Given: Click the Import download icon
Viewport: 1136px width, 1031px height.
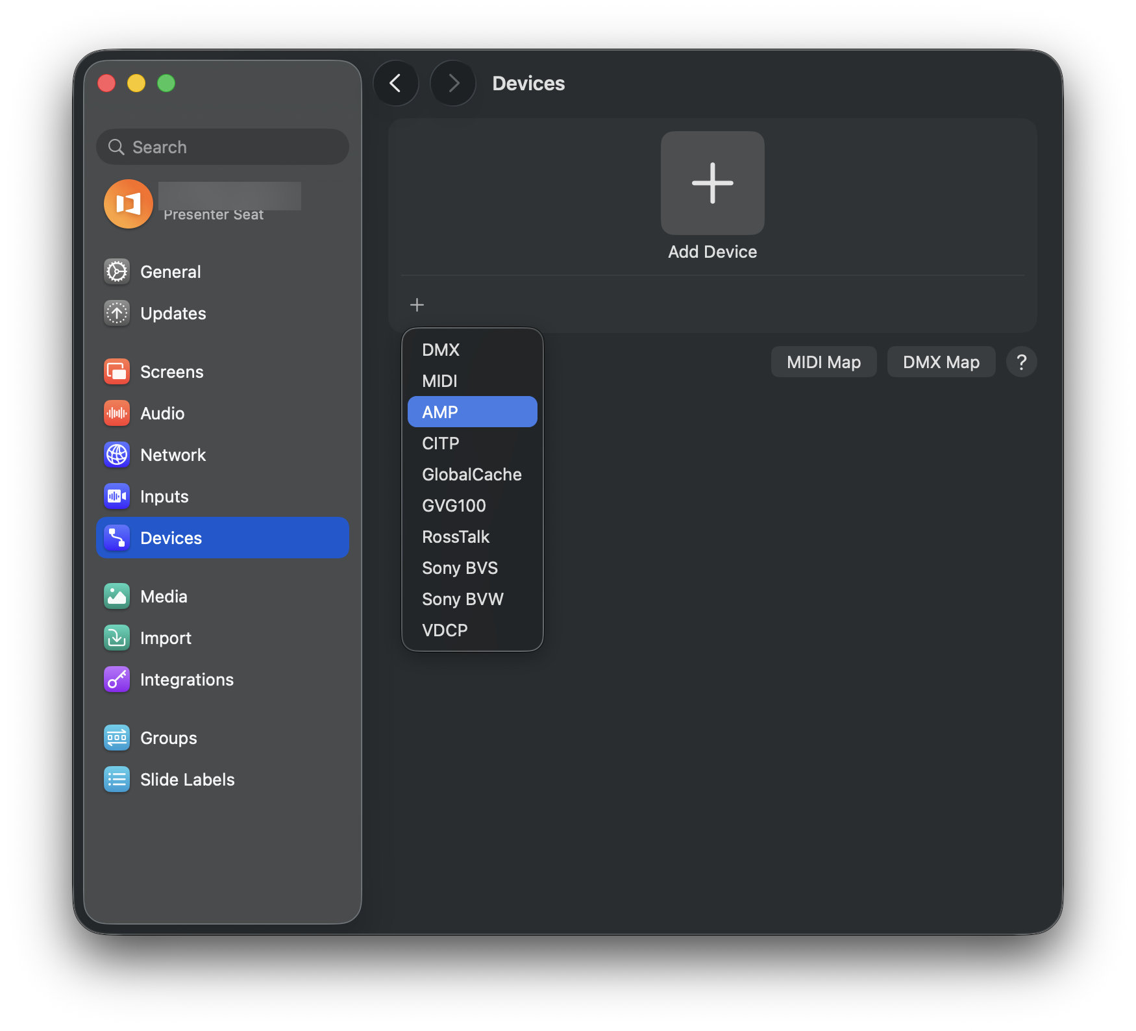Looking at the screenshot, I should [117, 638].
